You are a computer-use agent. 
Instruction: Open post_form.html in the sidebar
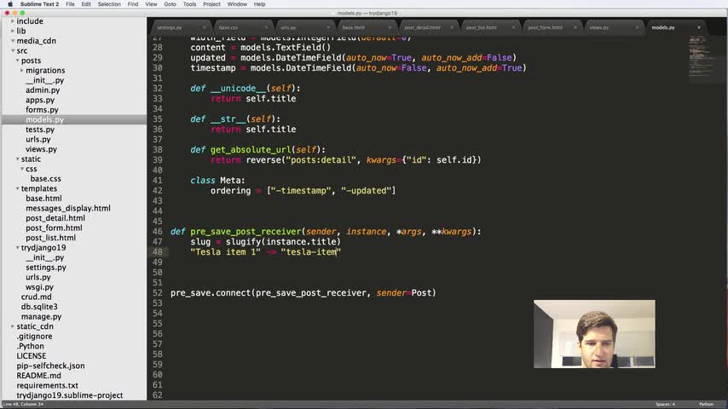pyautogui.click(x=54, y=228)
